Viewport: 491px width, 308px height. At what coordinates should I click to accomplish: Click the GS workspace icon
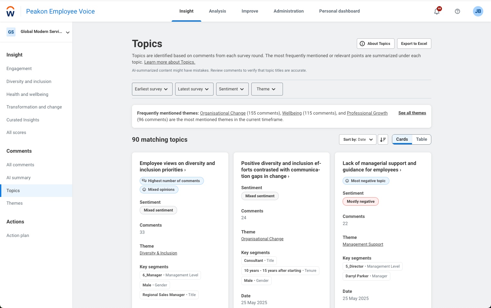(x=11, y=32)
